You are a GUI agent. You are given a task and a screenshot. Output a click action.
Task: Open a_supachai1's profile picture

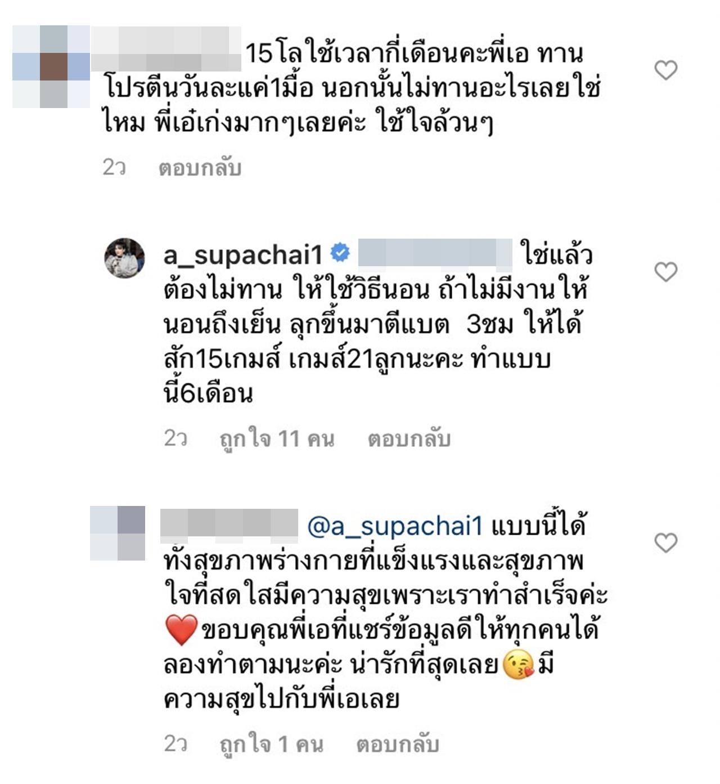click(125, 258)
